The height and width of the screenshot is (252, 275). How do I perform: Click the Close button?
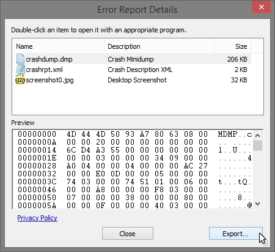(128, 234)
